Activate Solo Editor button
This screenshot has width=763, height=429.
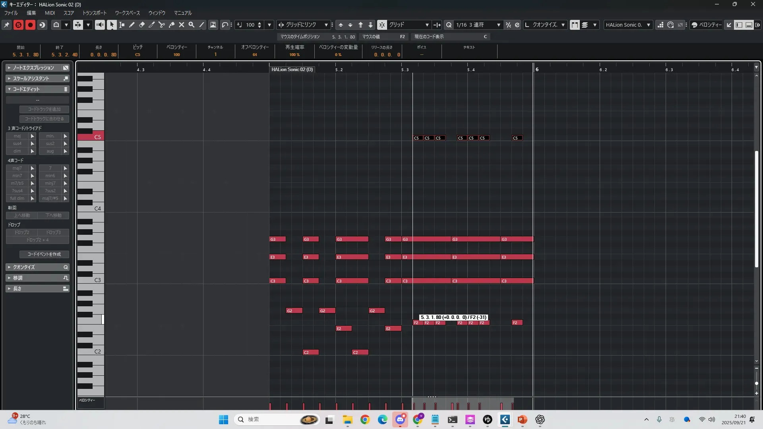tap(18, 25)
